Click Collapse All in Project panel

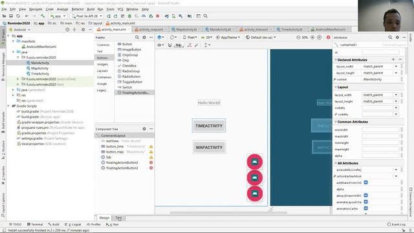74,30
